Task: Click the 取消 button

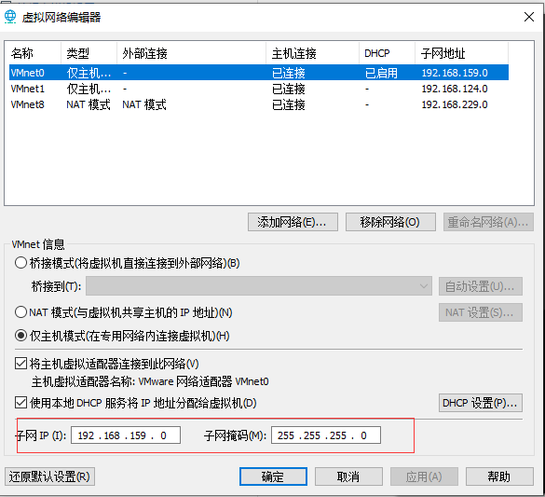Action: coord(348,476)
